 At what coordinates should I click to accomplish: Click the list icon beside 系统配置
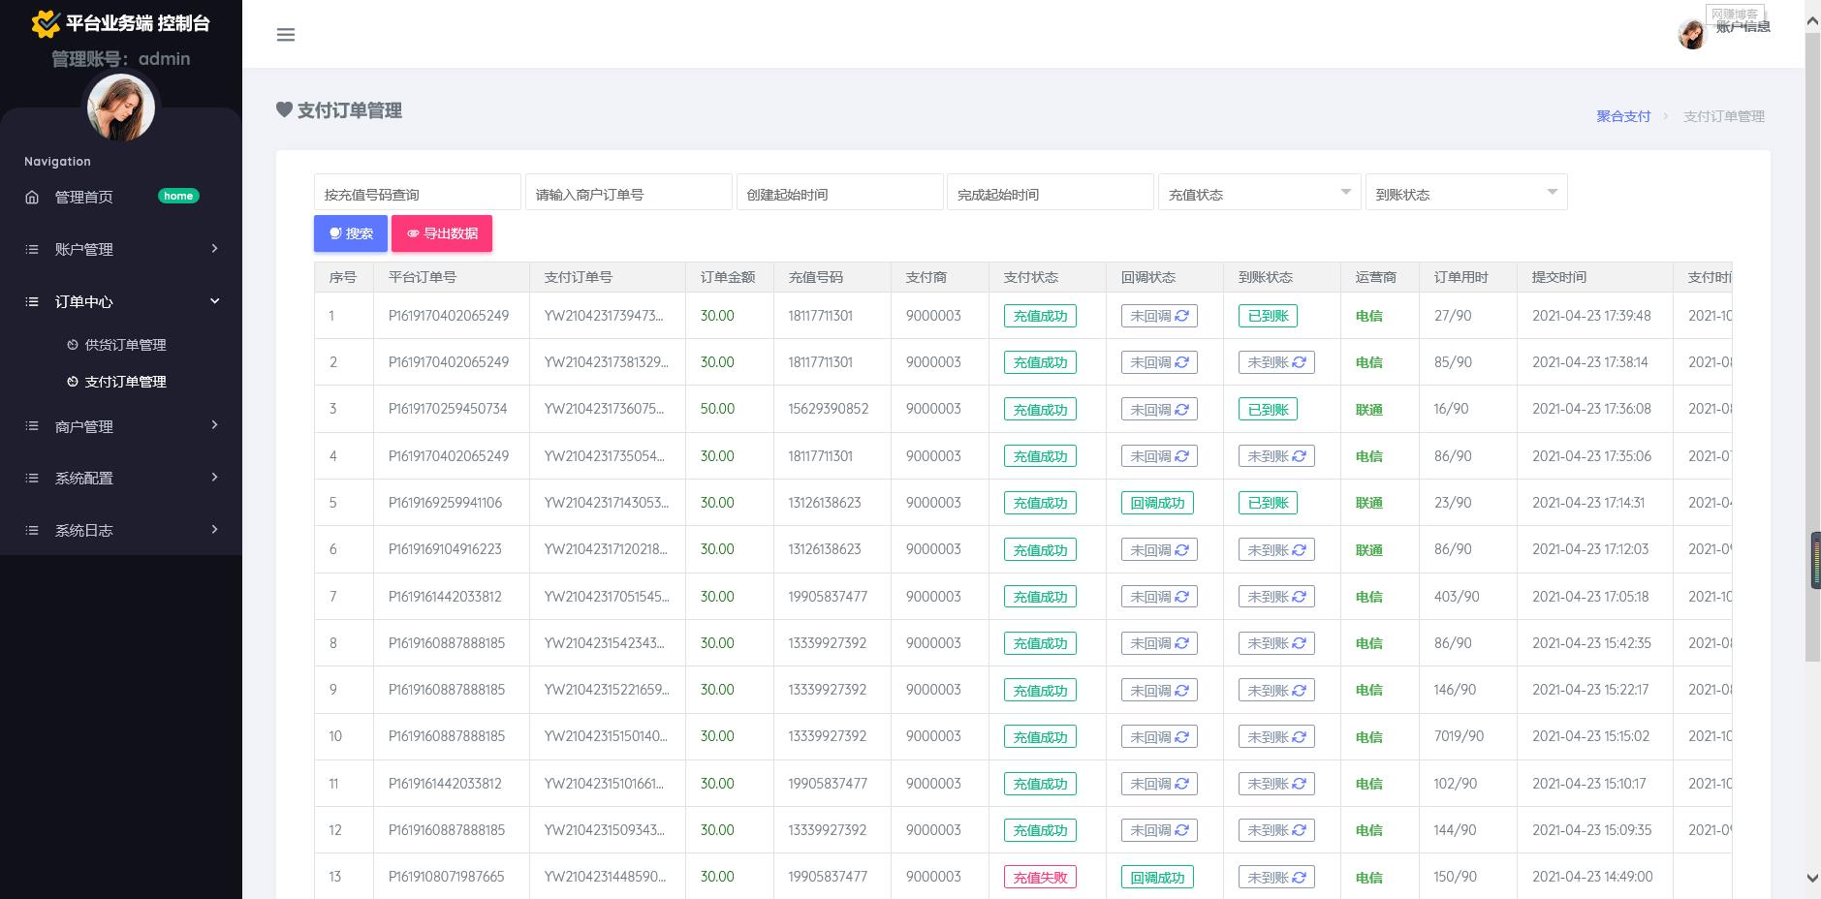(x=32, y=478)
